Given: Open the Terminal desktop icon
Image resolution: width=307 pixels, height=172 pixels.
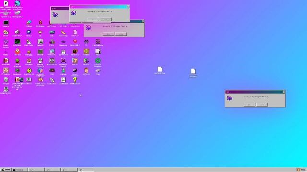Looking at the screenshot, I should (x=6, y=23).
